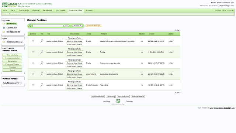Click the Grades Garden logo

click(10, 5)
